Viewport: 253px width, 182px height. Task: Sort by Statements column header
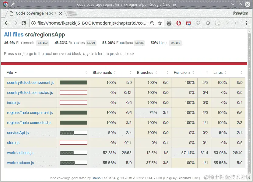104,73
